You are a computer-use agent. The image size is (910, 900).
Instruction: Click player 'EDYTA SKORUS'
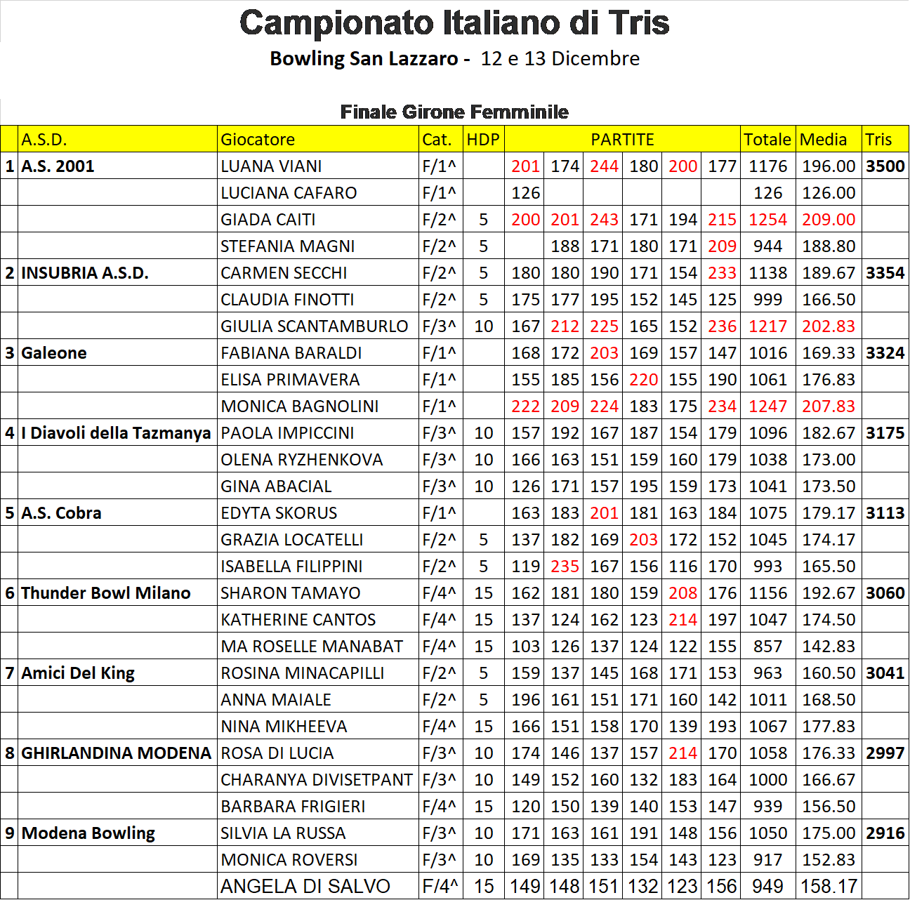point(279,512)
